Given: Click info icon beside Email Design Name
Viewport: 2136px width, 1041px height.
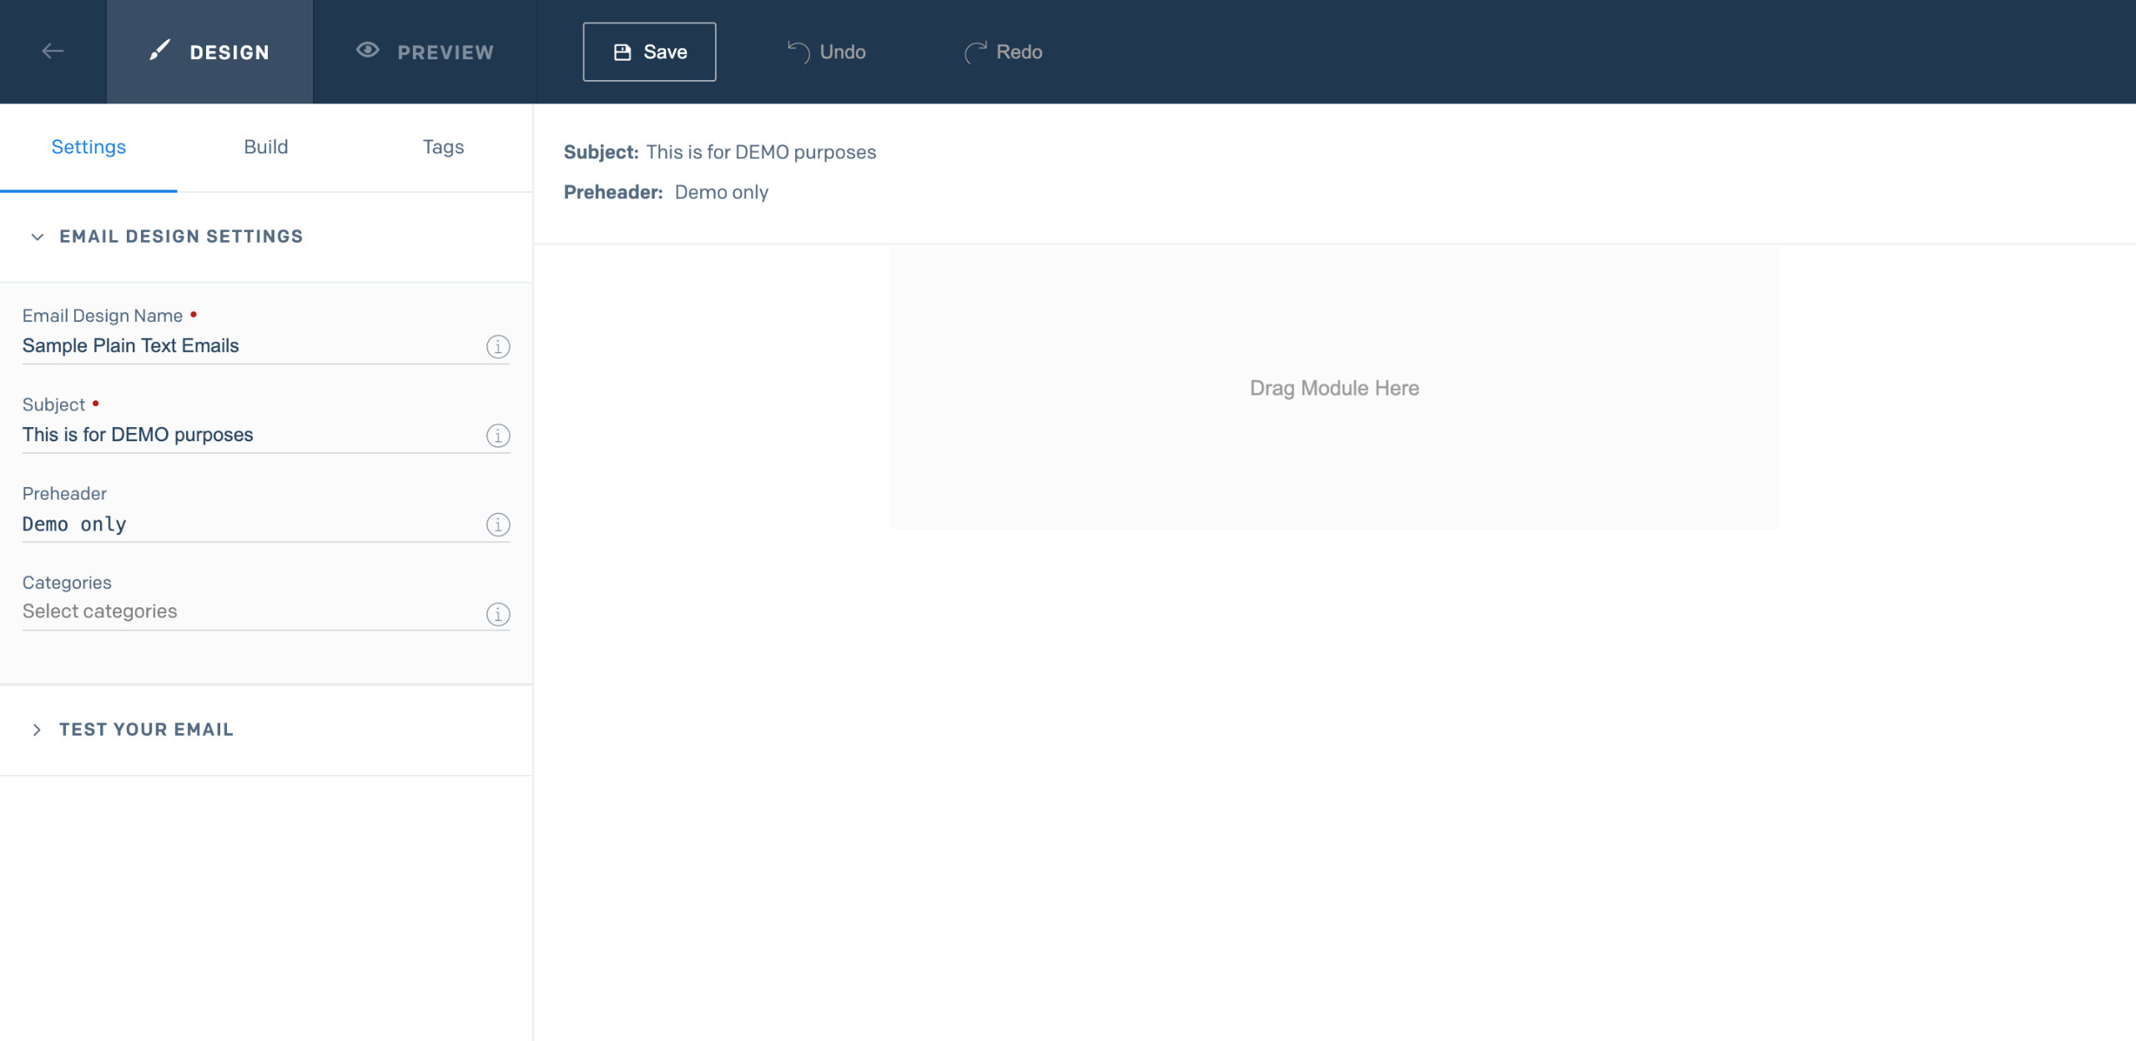Looking at the screenshot, I should coord(498,346).
